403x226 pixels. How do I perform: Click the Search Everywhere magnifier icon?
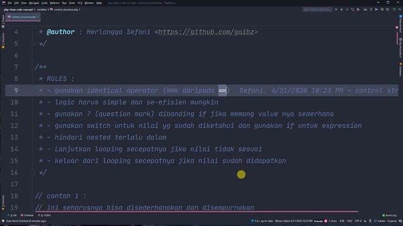coord(400,9)
